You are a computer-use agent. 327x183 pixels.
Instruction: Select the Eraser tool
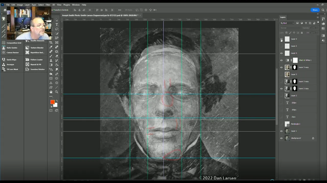tap(57, 56)
